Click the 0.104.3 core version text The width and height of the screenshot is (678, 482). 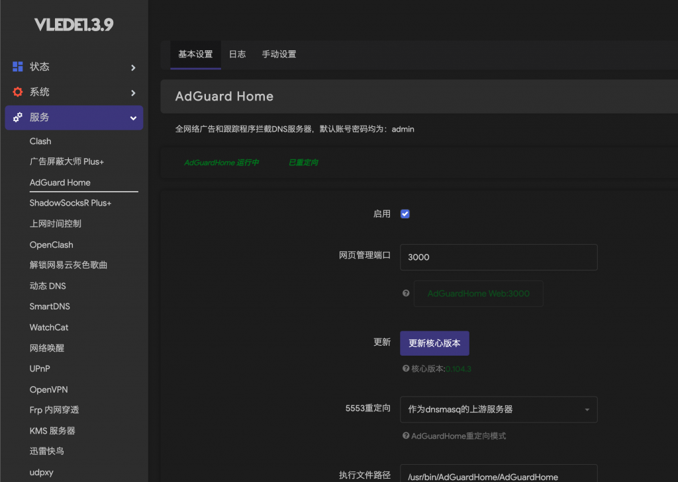pyautogui.click(x=458, y=369)
